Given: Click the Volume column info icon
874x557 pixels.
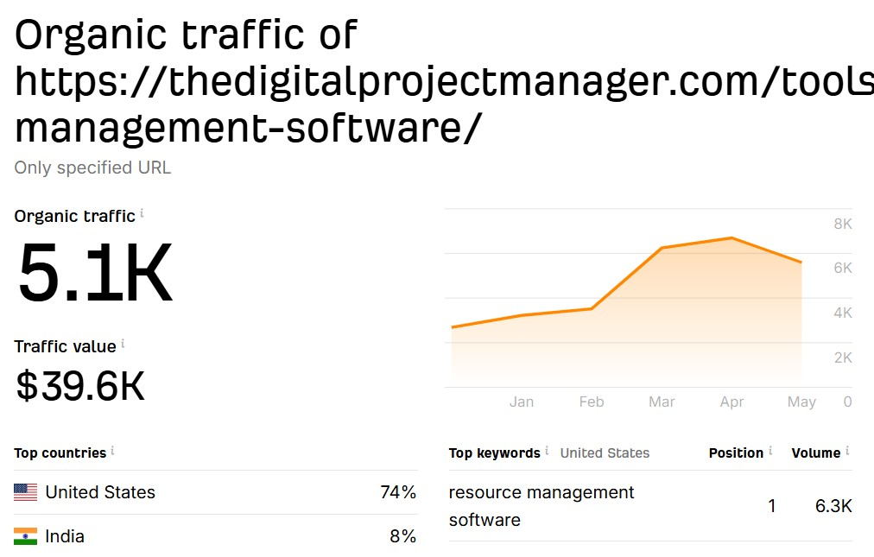Looking at the screenshot, I should pyautogui.click(x=847, y=451).
